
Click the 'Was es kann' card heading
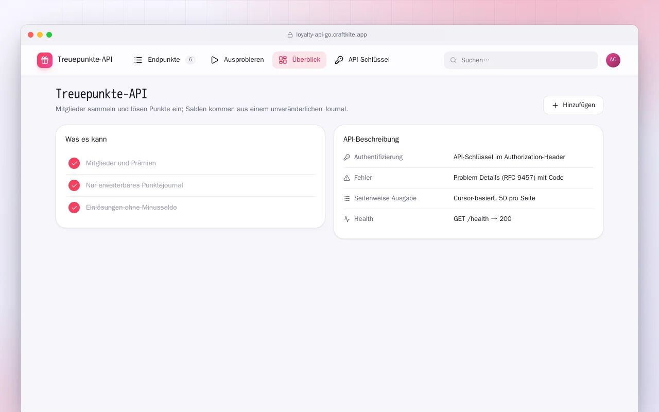coord(86,139)
